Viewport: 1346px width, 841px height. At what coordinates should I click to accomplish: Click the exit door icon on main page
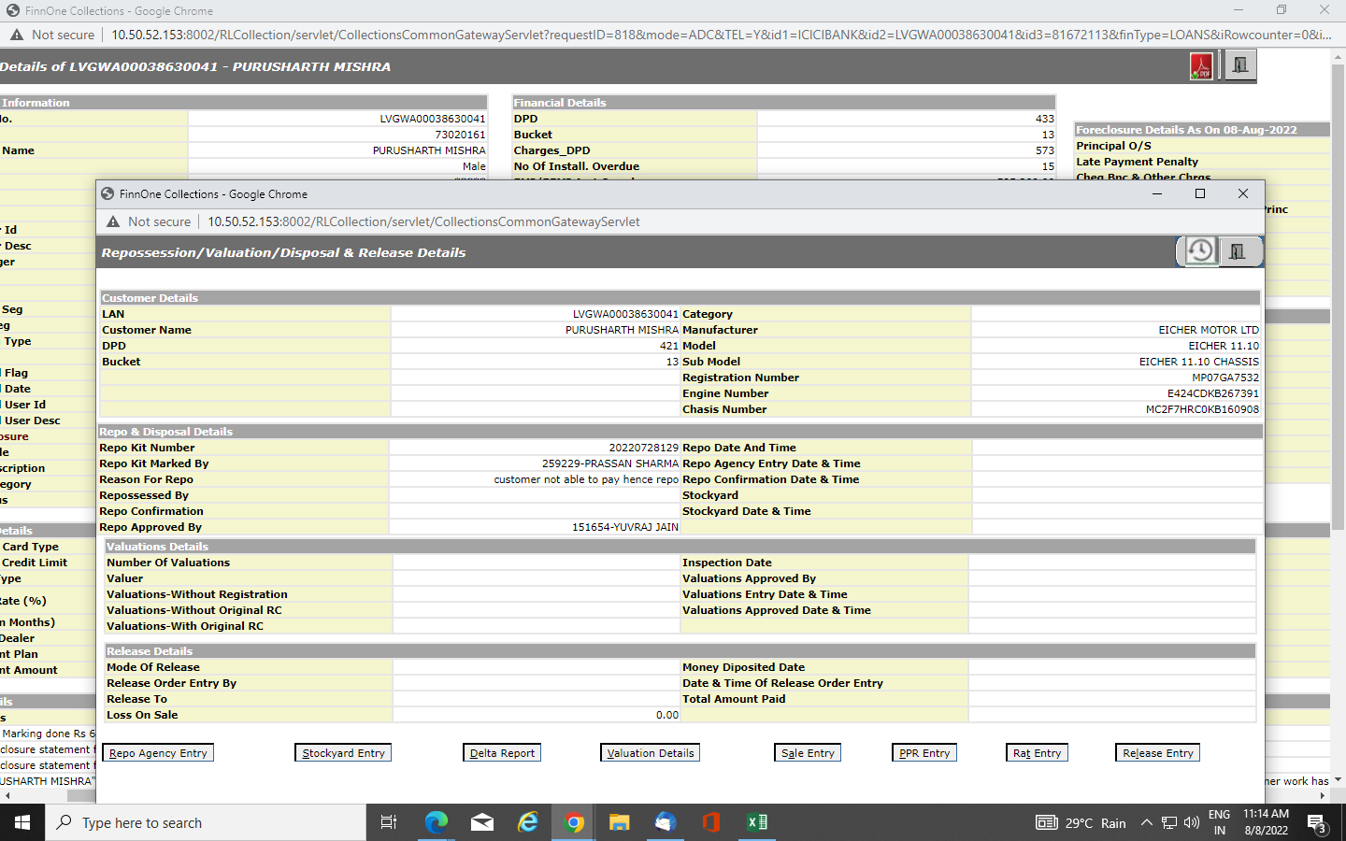(x=1240, y=65)
